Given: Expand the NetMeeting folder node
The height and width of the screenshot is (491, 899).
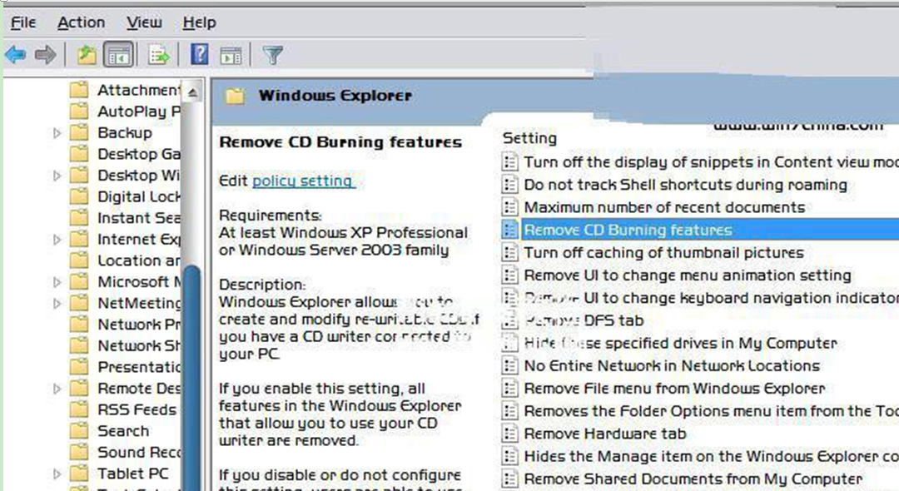Looking at the screenshot, I should click(x=57, y=304).
